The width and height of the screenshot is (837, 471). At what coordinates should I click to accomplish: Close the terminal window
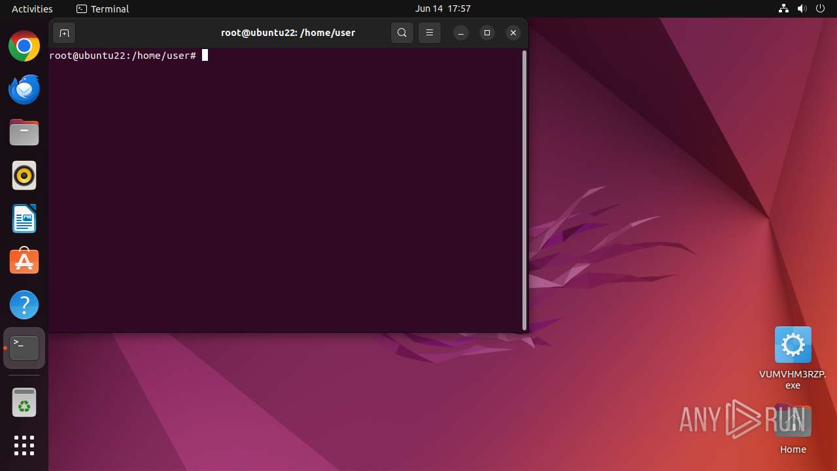513,33
